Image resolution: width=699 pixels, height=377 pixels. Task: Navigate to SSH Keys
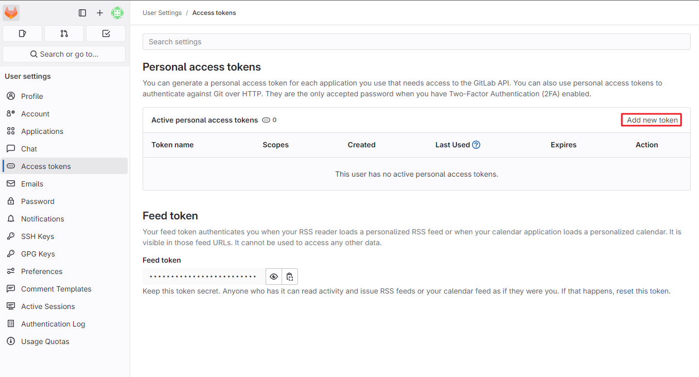pyautogui.click(x=65, y=236)
